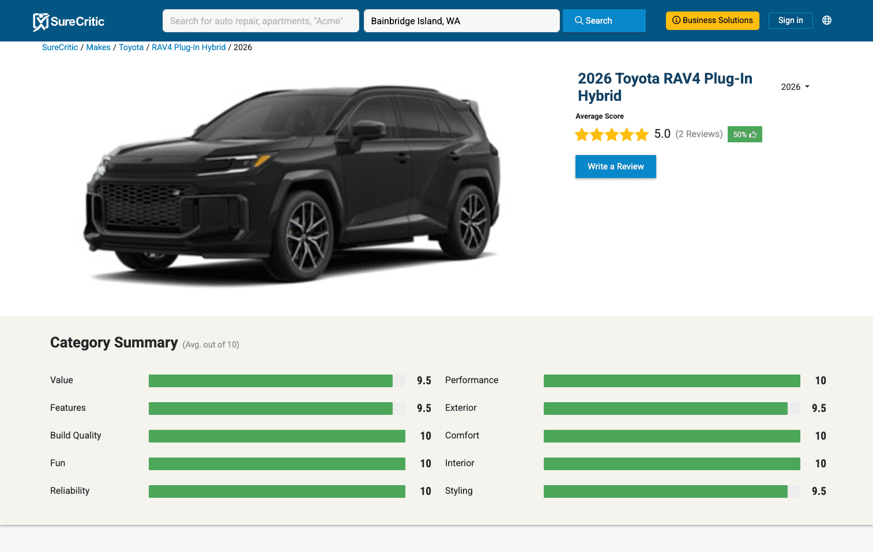The height and width of the screenshot is (552, 873).
Task: Click the Bainbridge Island, WA location field
Action: point(461,21)
